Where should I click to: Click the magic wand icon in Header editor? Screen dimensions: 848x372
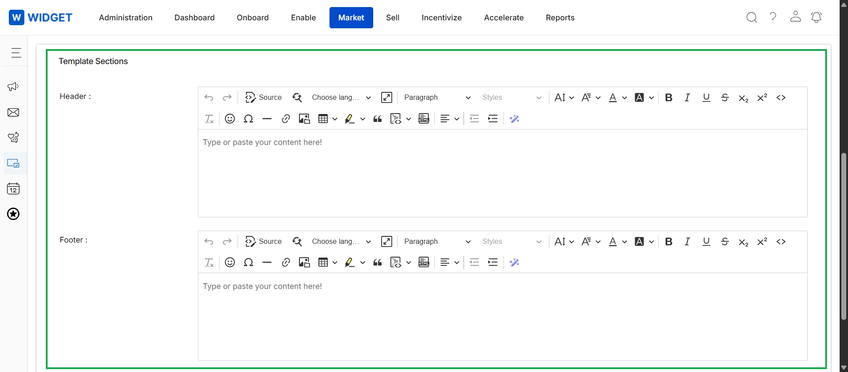click(515, 119)
